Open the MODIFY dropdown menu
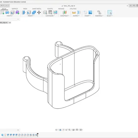The image size is (138, 138). 31,16
